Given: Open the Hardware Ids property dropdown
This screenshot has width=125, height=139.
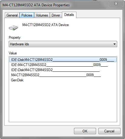Looking at the screenshot, I should pos(63,44).
